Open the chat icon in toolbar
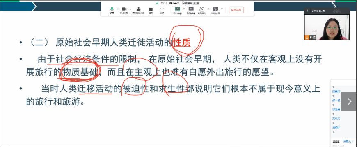 [151, 11]
